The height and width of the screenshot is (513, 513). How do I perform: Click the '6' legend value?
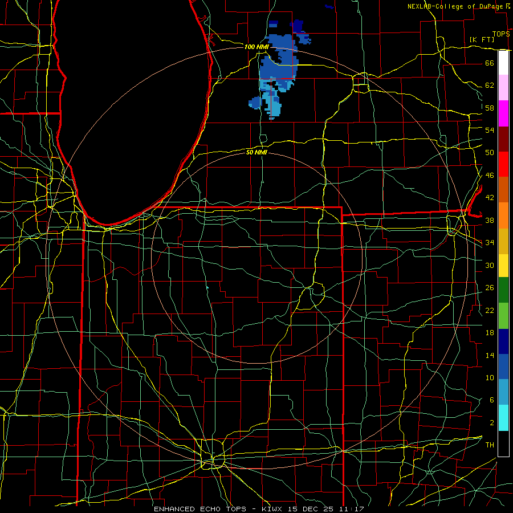coord(492,400)
